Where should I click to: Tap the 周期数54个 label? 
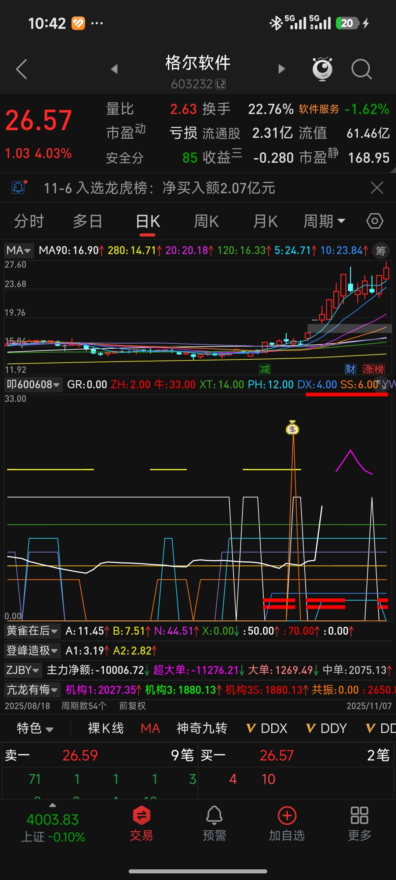[84, 706]
